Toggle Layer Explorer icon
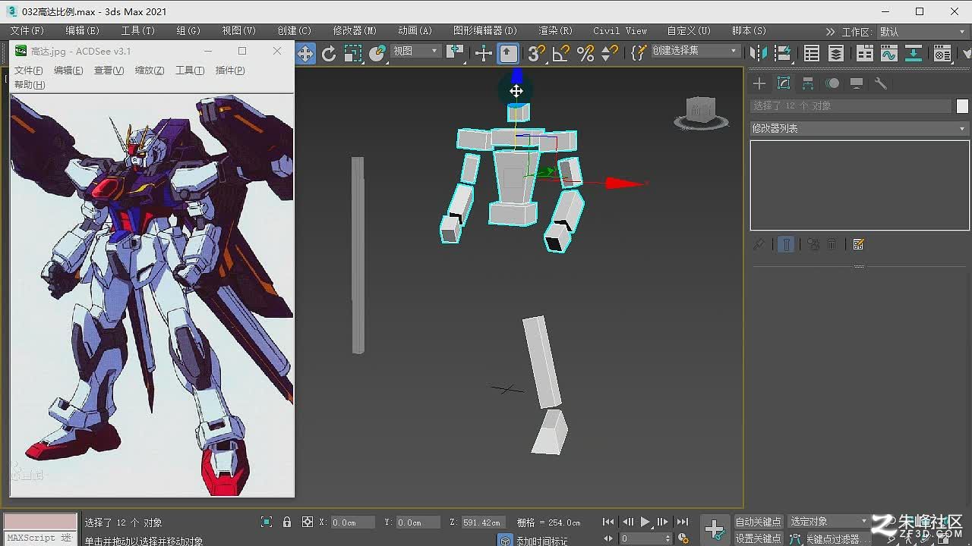 (x=836, y=53)
